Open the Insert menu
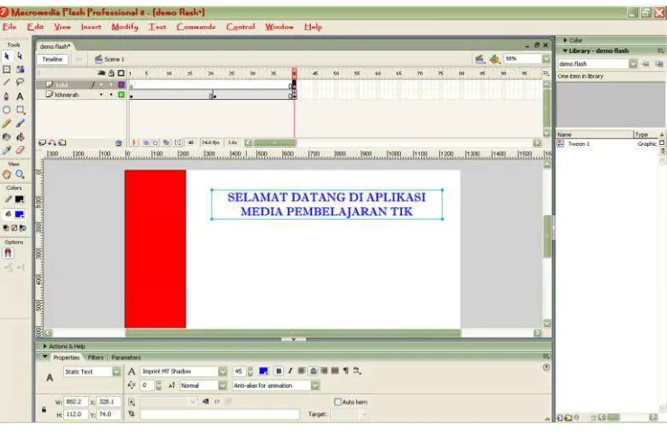The width and height of the screenshot is (667, 434). pos(91,27)
